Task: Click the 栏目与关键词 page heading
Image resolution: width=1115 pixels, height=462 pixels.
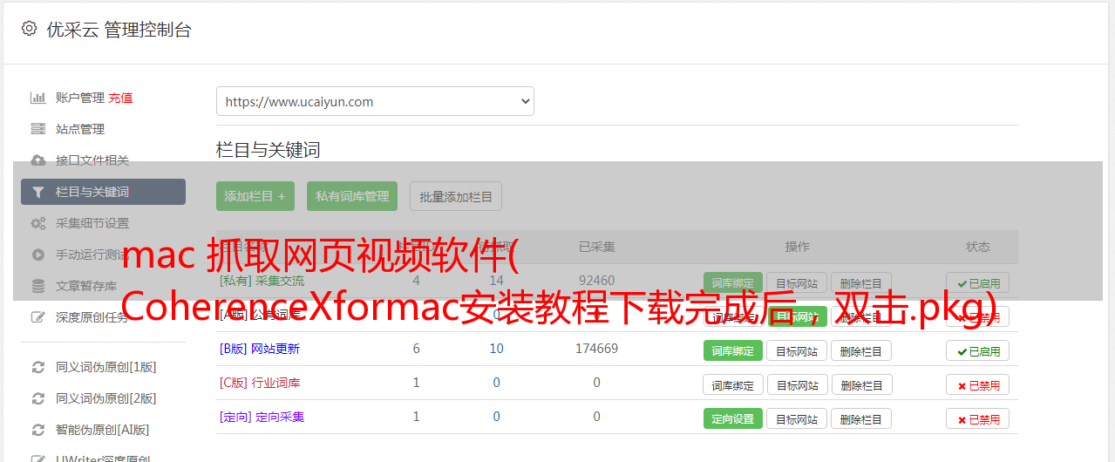Action: click(268, 150)
